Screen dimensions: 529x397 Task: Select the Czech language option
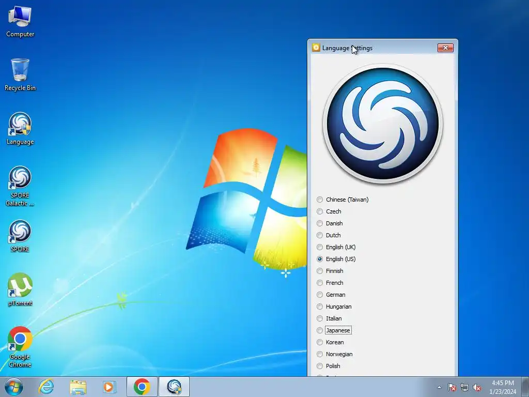[329, 211]
